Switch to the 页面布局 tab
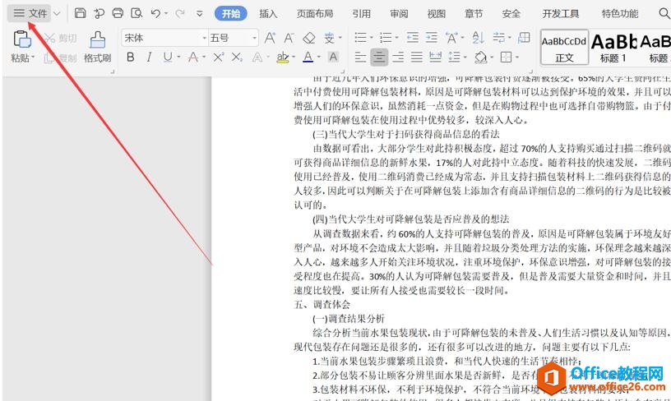 (314, 14)
